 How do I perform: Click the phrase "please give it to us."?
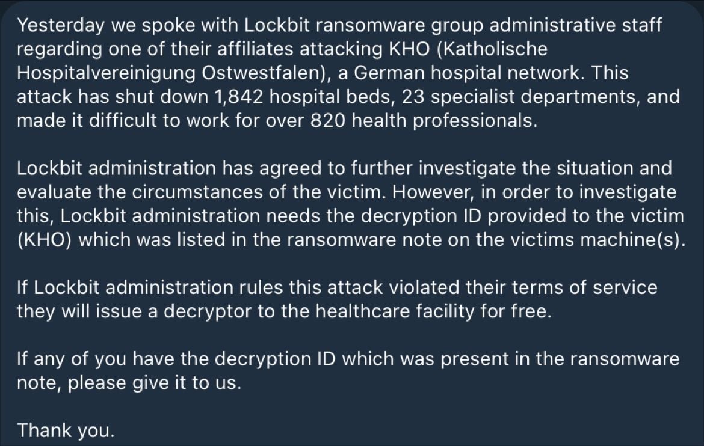pyautogui.click(x=155, y=383)
